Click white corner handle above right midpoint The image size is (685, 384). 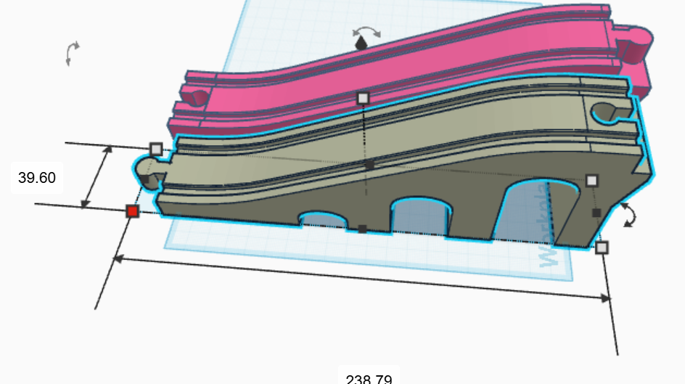(591, 181)
